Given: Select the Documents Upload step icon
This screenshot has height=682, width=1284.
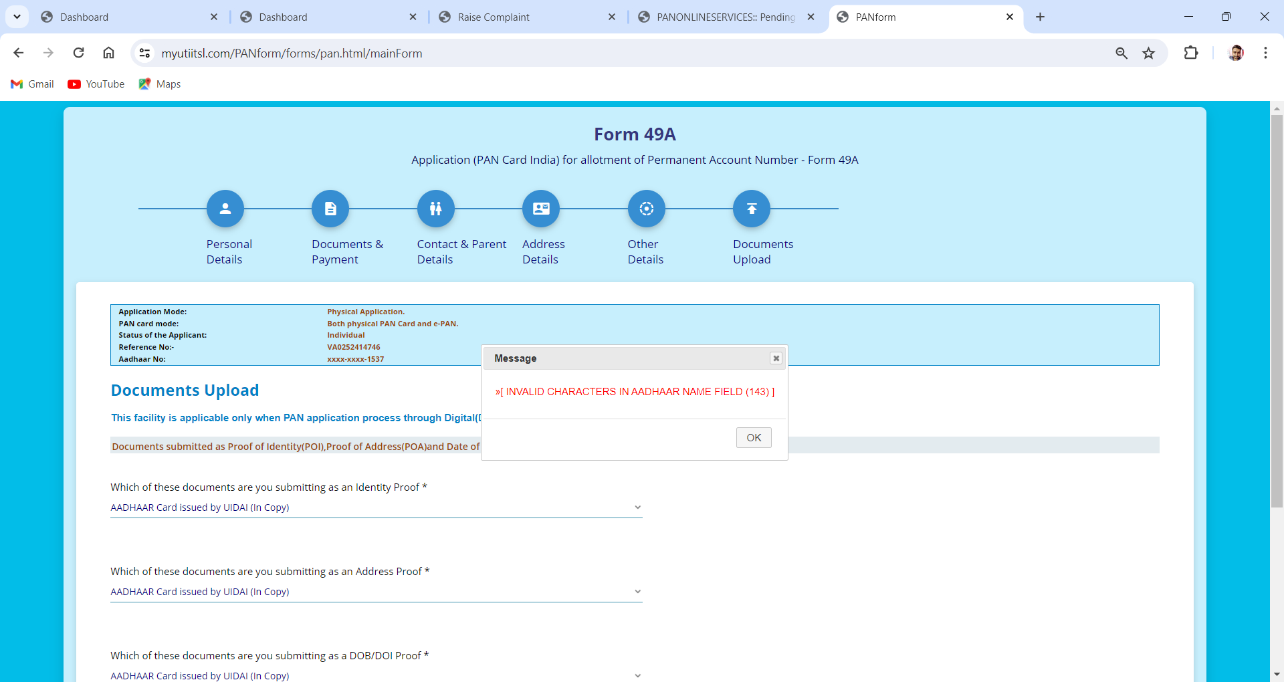Looking at the screenshot, I should click(x=752, y=209).
